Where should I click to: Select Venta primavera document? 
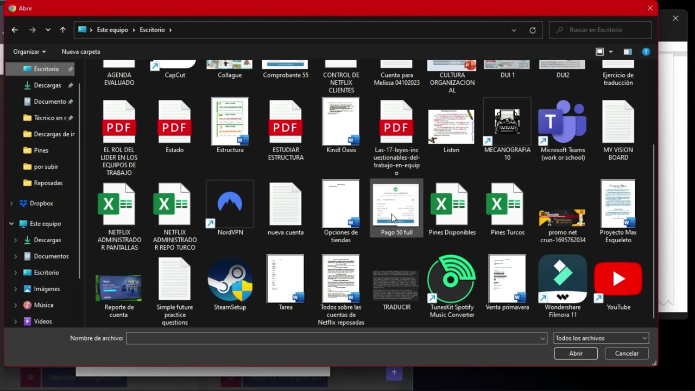tap(507, 279)
